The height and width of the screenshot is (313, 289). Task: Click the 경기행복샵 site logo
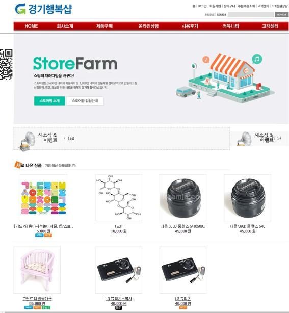(43, 9)
